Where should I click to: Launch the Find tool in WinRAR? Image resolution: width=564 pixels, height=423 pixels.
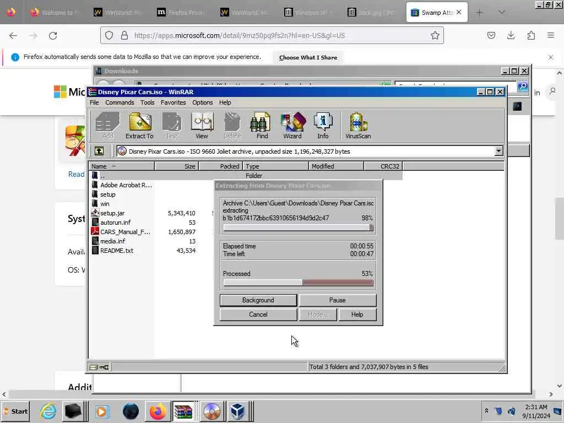click(262, 126)
